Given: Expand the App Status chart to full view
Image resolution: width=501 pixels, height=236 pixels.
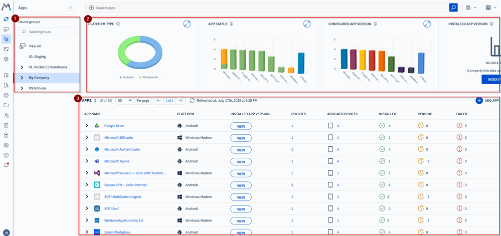Looking at the screenshot, I should click(307, 24).
